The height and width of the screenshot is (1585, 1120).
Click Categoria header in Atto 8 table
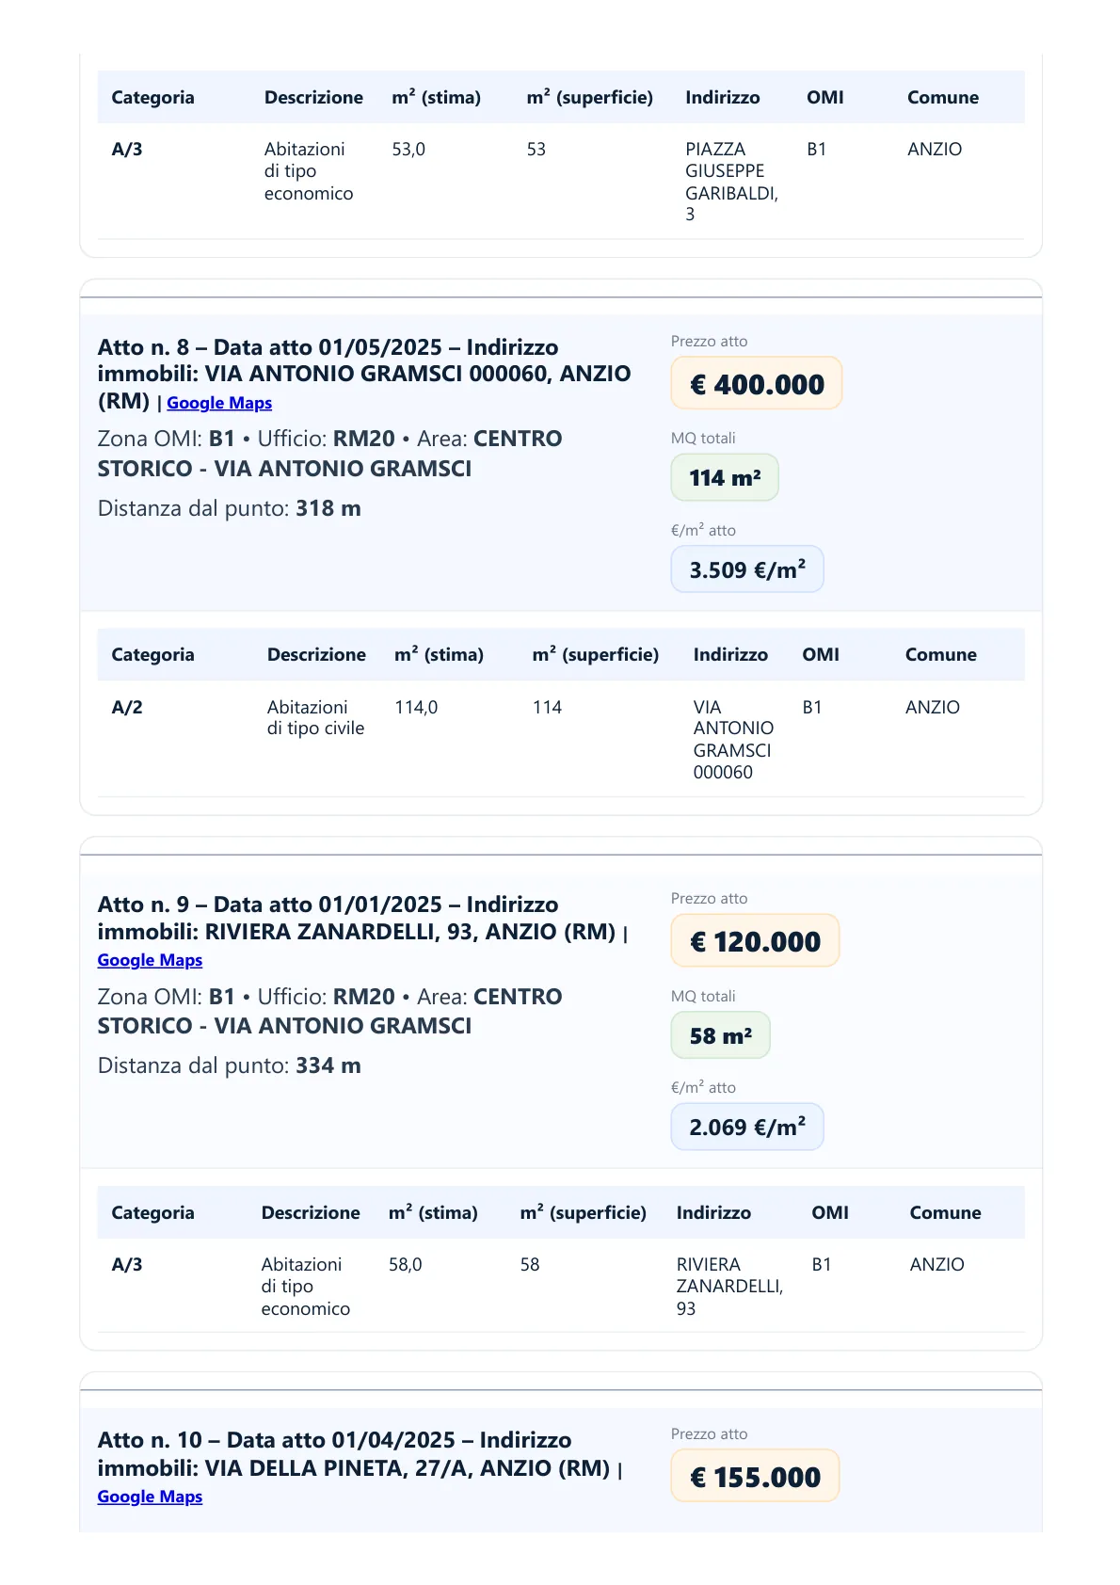tap(152, 655)
